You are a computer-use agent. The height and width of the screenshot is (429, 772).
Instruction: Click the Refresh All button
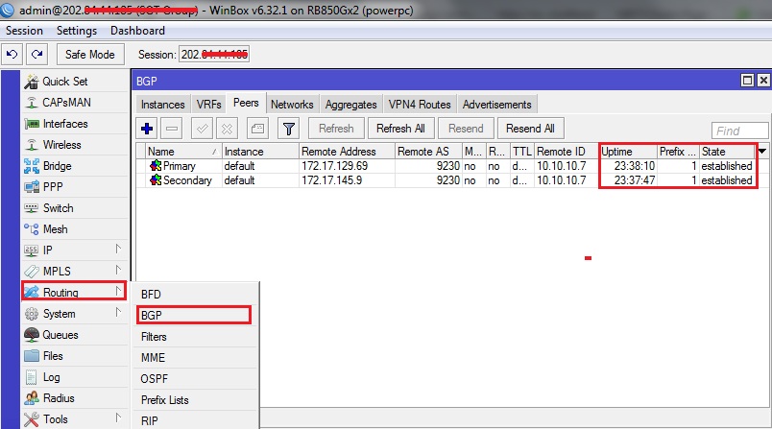(x=400, y=129)
